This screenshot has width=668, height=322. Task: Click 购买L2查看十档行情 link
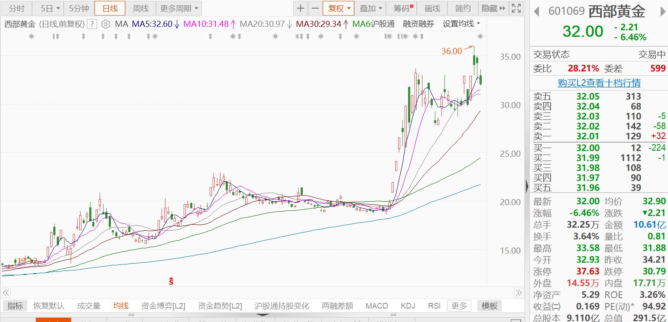(x=599, y=83)
